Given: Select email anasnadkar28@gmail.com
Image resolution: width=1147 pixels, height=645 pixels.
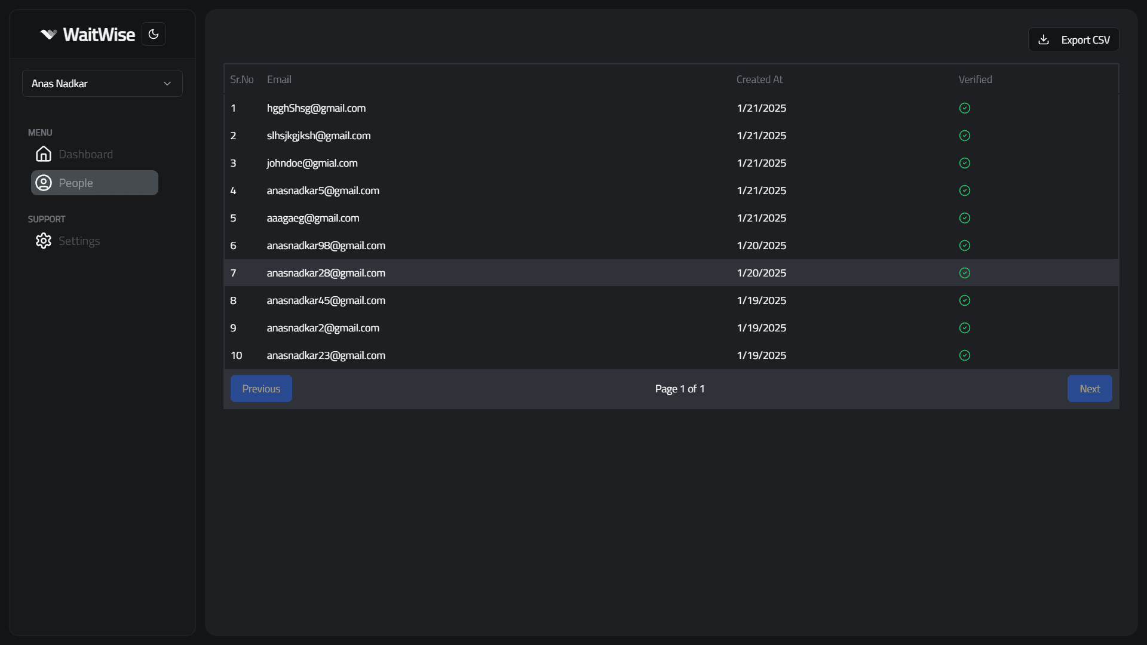Looking at the screenshot, I should pyautogui.click(x=326, y=273).
